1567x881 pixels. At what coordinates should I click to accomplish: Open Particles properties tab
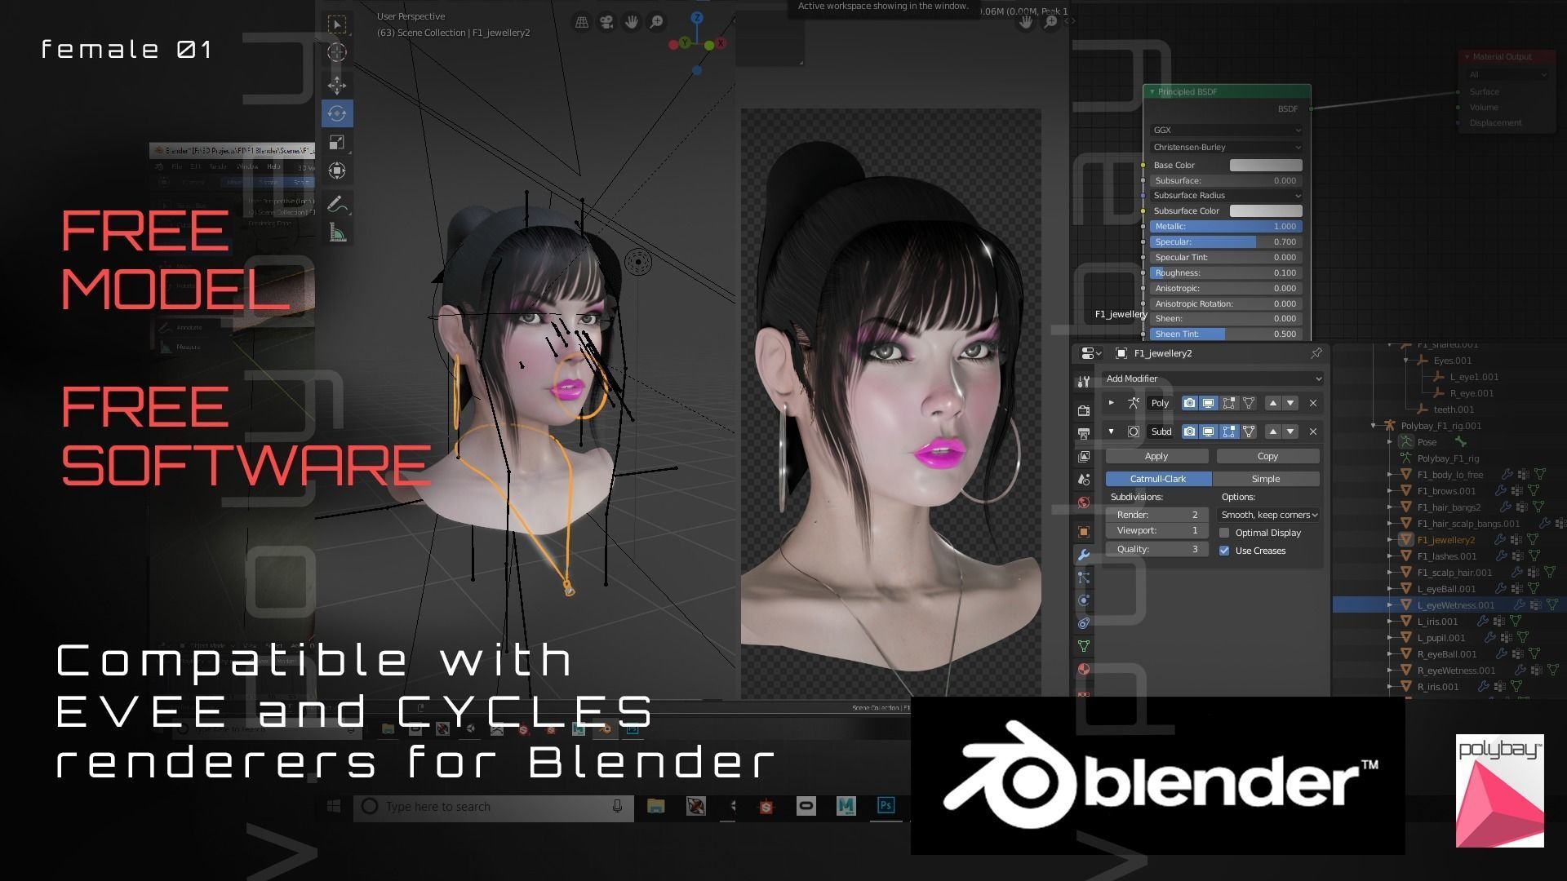coord(1084,578)
